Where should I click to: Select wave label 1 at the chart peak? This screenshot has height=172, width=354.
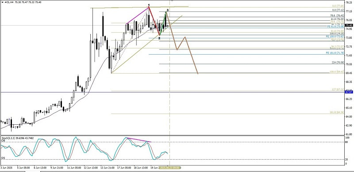click(149, 5)
